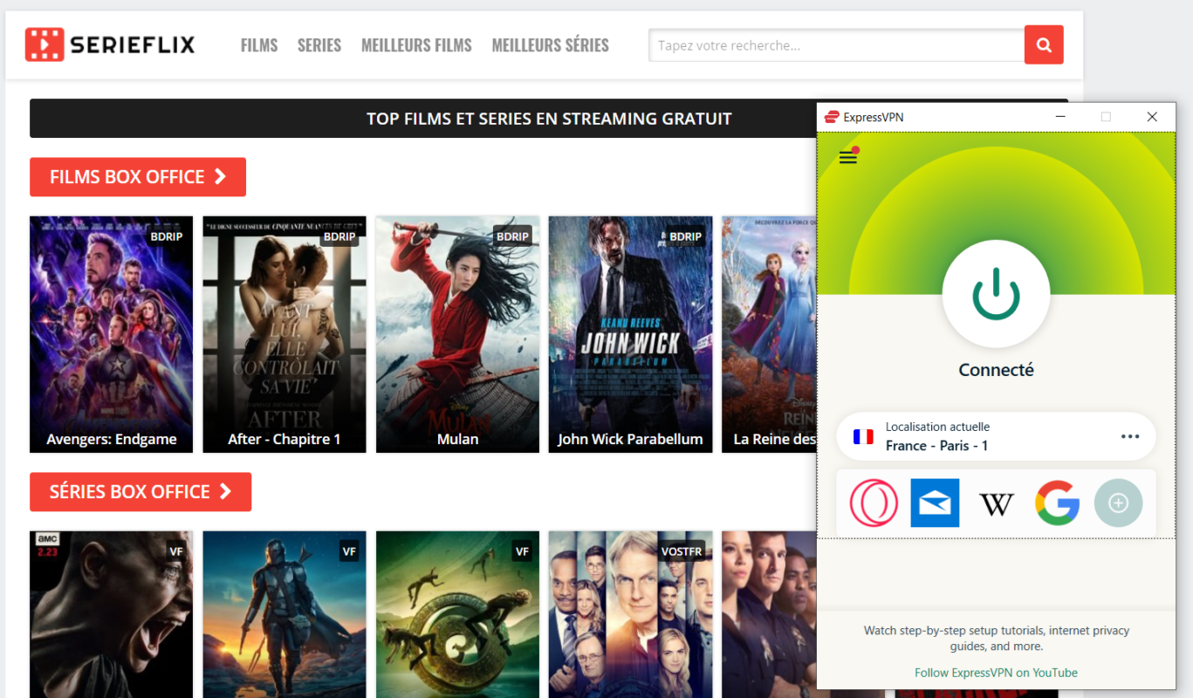Open the John Wick Parabellum poster
Viewport: 1193px width, 698px height.
point(630,334)
